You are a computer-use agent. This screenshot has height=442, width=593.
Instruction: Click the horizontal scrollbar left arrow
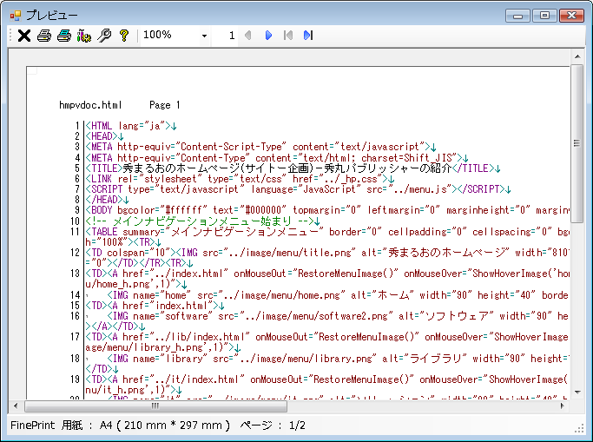pos(16,406)
